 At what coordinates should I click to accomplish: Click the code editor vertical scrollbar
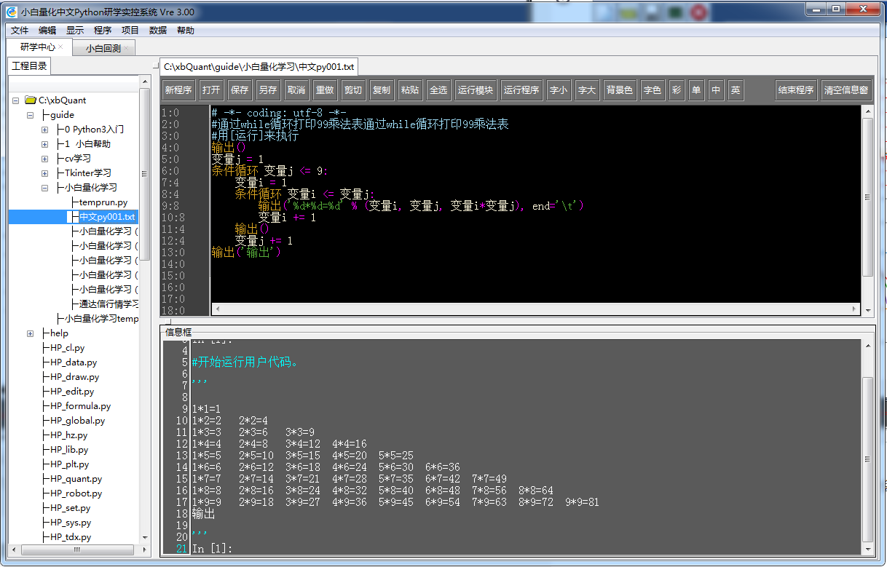point(867,210)
